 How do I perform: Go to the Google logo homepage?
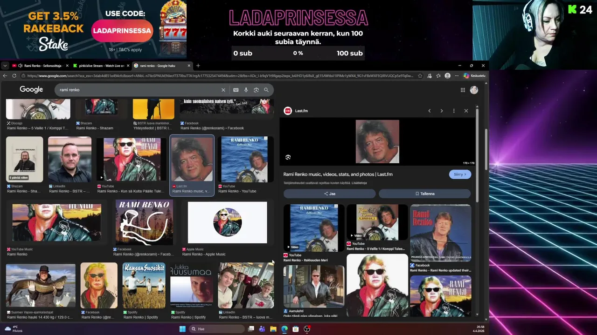[x=31, y=89]
